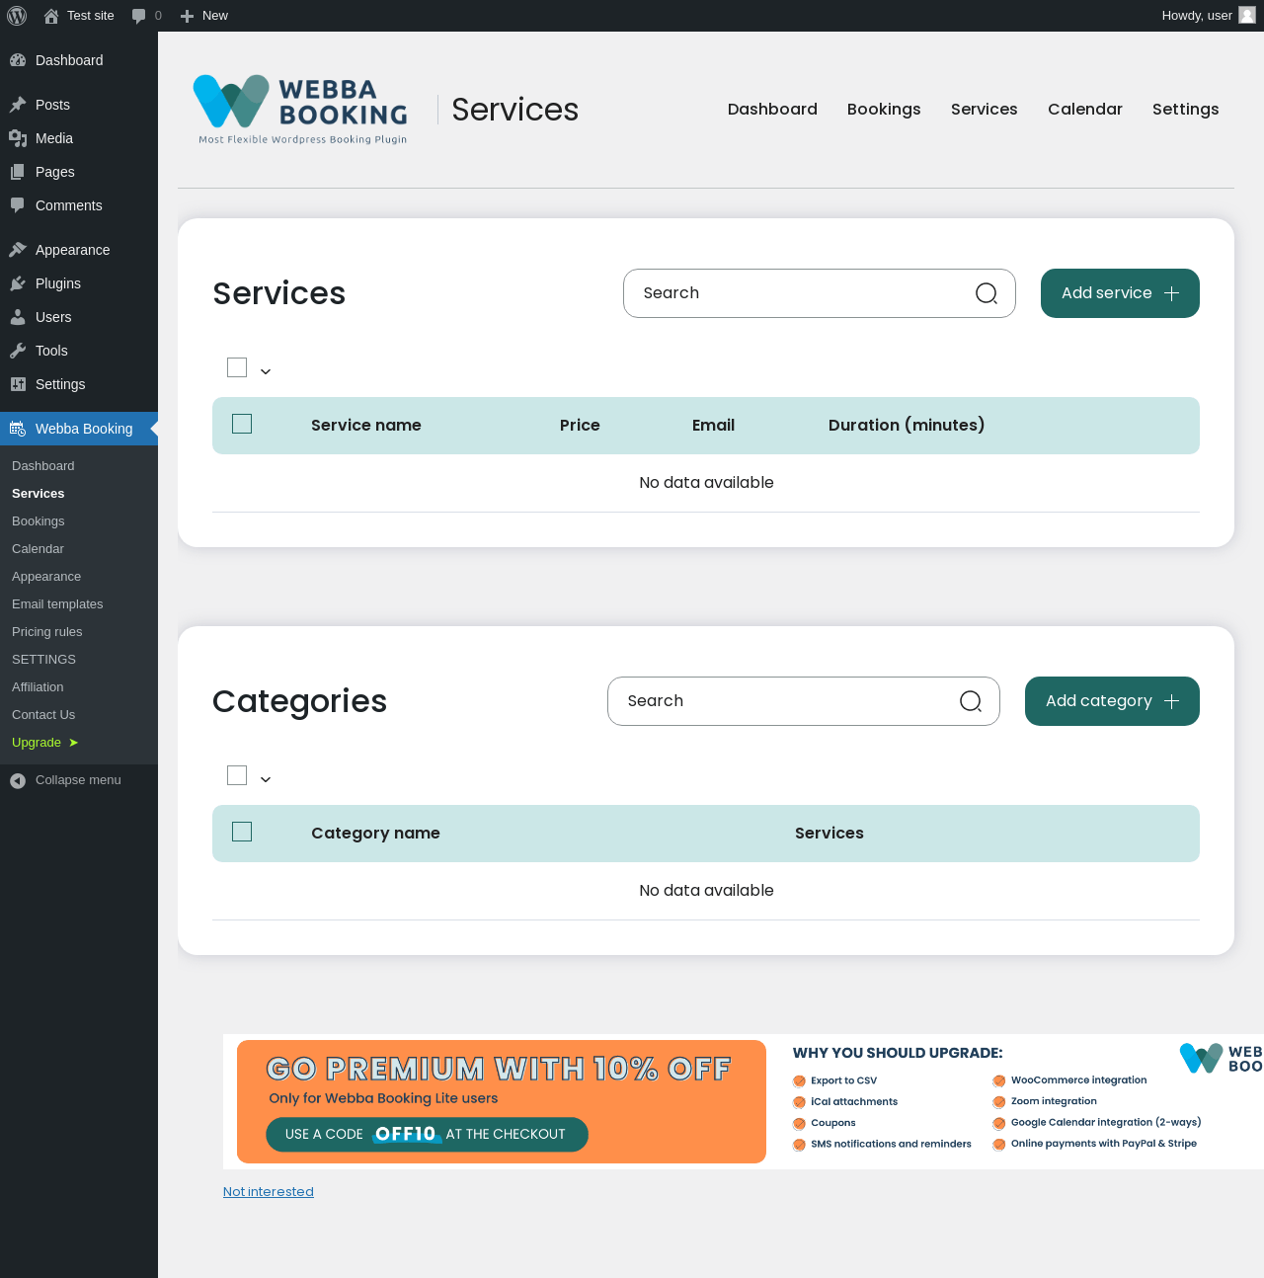The height and width of the screenshot is (1278, 1264).
Task: Click the Duration (minutes) column header
Action: click(x=907, y=426)
